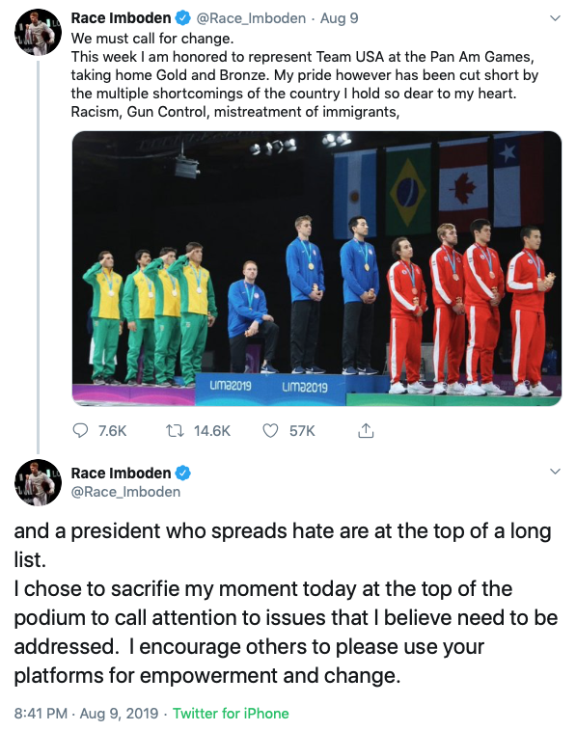
Task: Click the verified badge in second tweet
Action: [x=182, y=473]
